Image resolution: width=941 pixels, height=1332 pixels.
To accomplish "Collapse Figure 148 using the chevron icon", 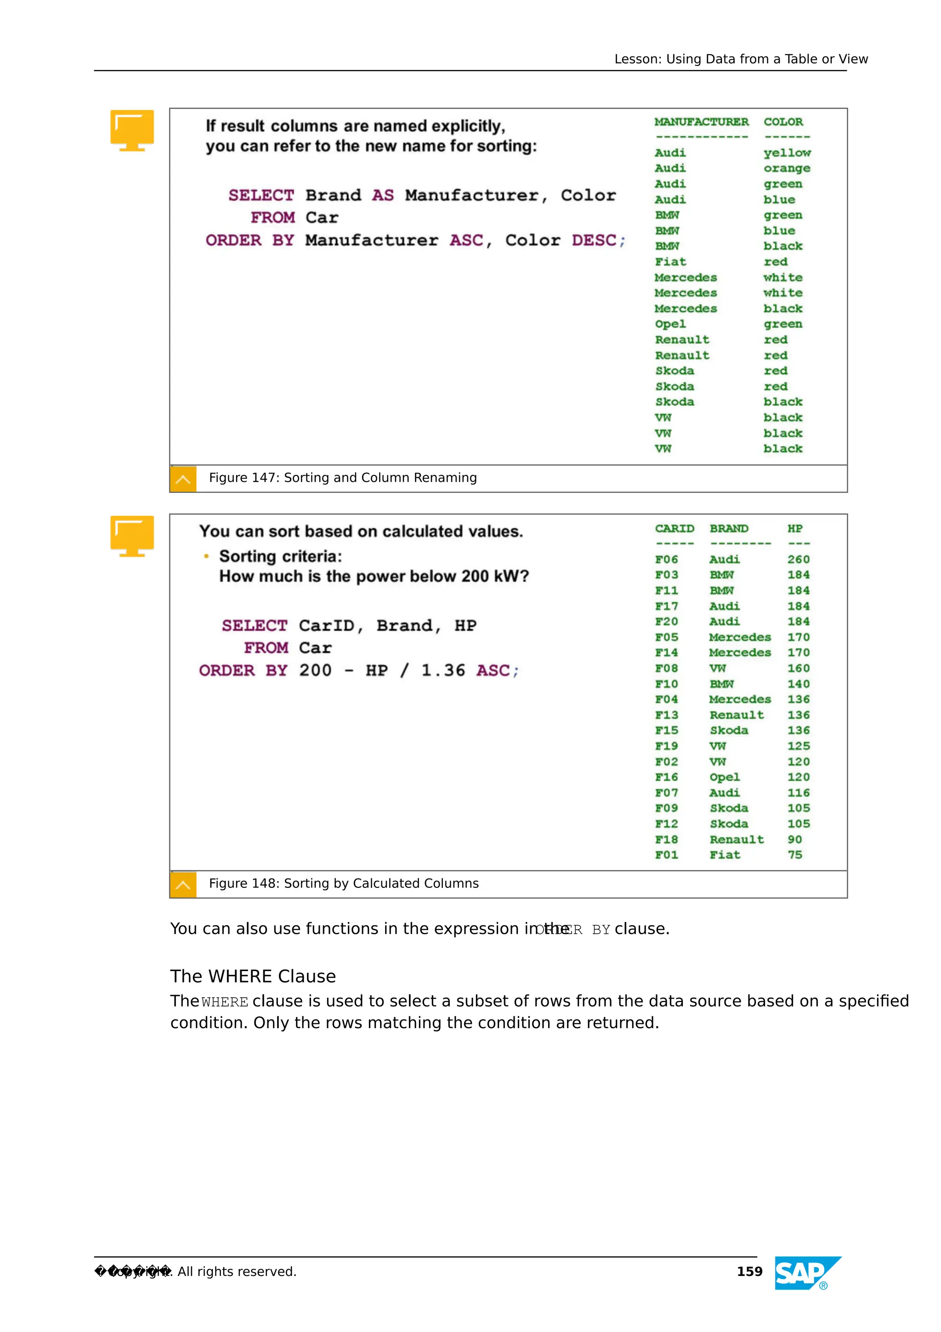I will click(x=183, y=885).
